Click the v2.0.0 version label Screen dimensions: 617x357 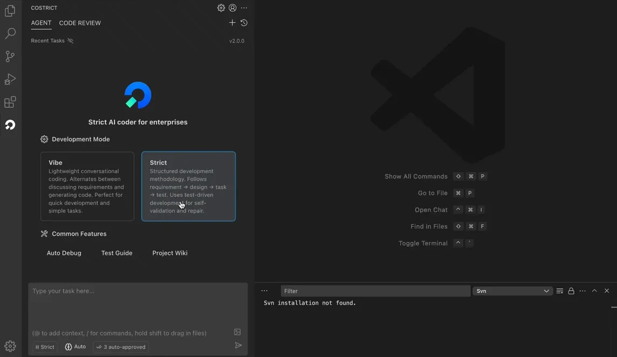tap(237, 41)
